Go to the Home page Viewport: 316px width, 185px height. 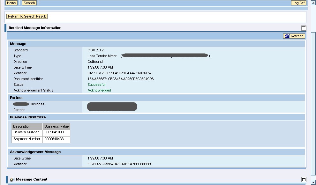pos(11,3)
